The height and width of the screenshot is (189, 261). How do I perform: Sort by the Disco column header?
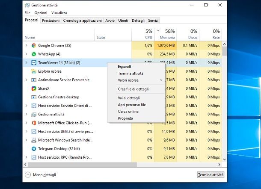click(x=188, y=35)
